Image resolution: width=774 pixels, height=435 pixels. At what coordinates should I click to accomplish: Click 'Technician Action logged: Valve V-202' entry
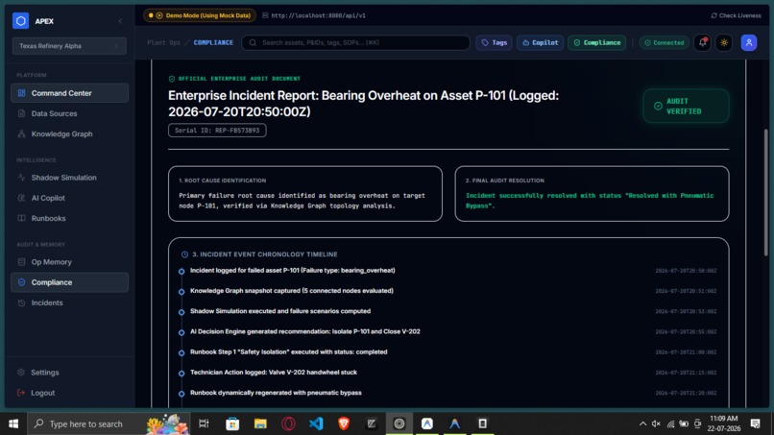click(274, 373)
